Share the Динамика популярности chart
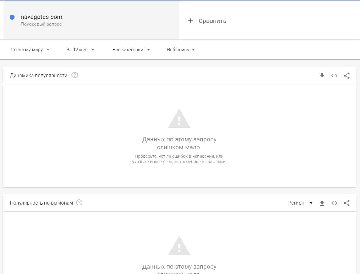This screenshot has width=360, height=274. [x=347, y=76]
